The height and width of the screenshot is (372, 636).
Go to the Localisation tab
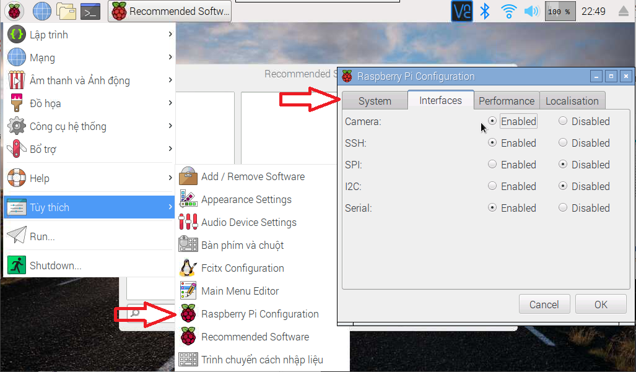coord(572,100)
